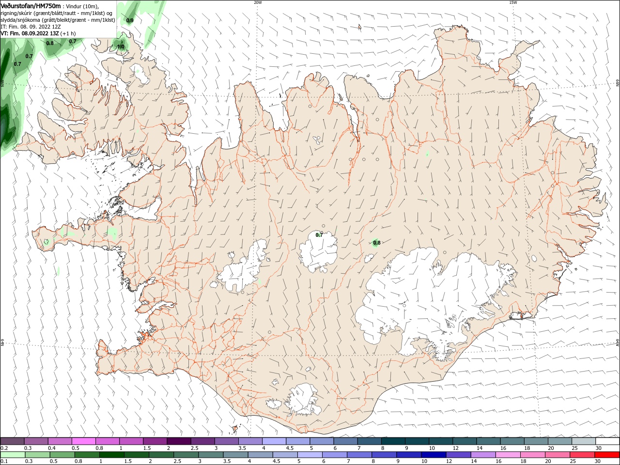Click the 0.8 swatch in the upper legend row
The width and height of the screenshot is (620, 465).
click(x=108, y=441)
